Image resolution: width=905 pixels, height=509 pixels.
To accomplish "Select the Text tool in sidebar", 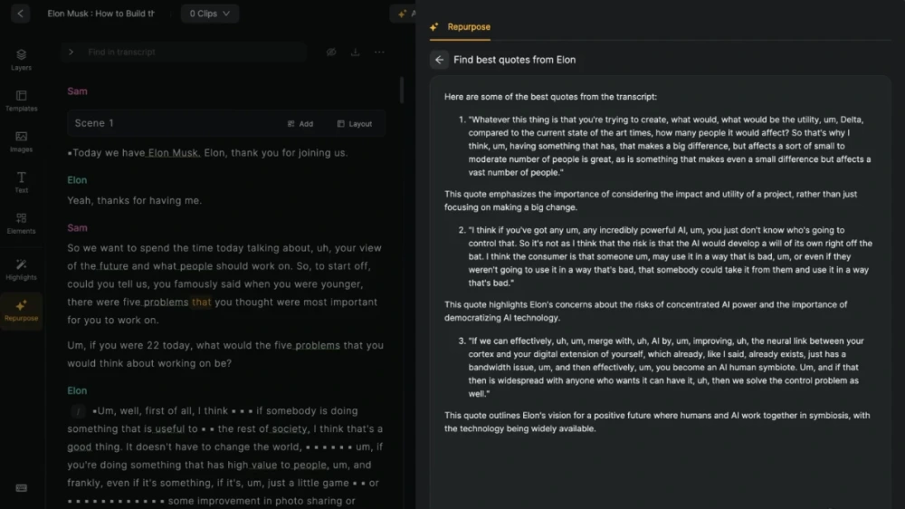I will [x=21, y=181].
